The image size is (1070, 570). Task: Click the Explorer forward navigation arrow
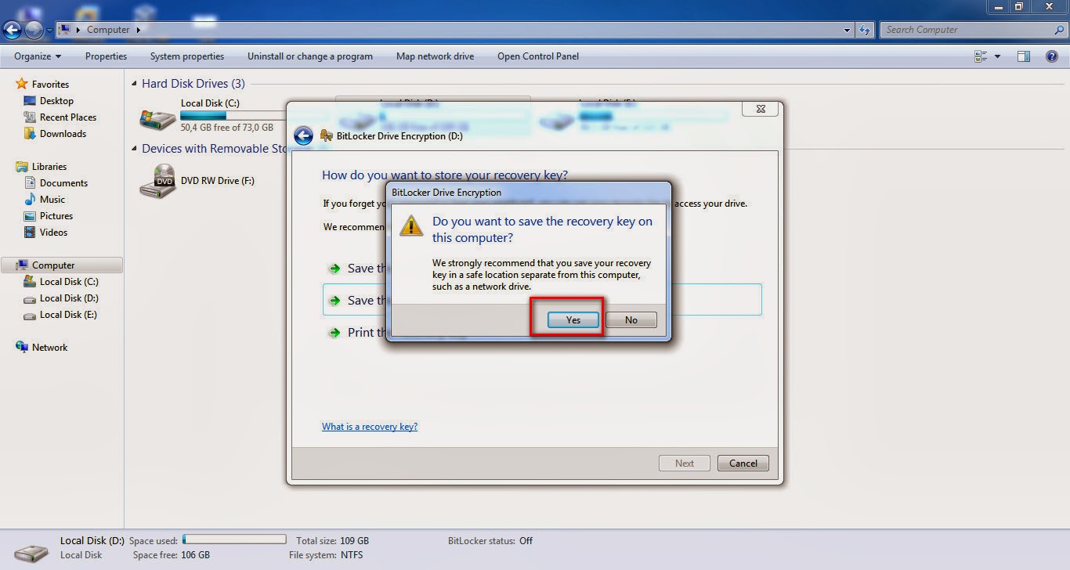(x=34, y=30)
